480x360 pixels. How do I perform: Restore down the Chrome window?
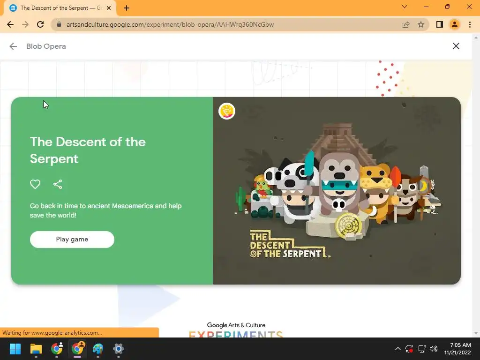click(x=448, y=7)
